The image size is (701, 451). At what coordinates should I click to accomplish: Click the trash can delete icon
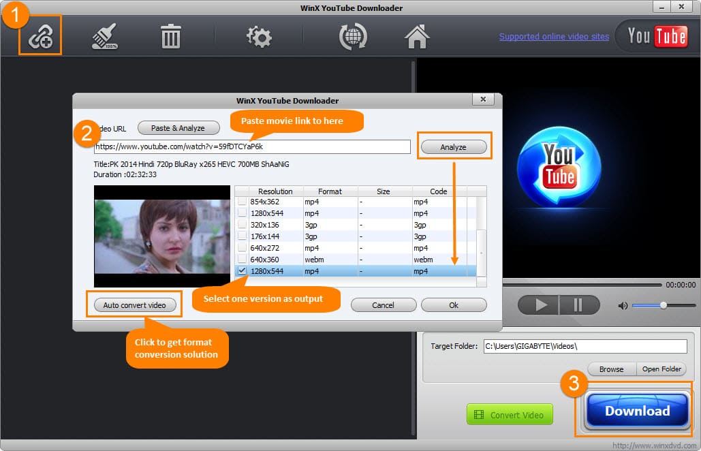pos(170,36)
